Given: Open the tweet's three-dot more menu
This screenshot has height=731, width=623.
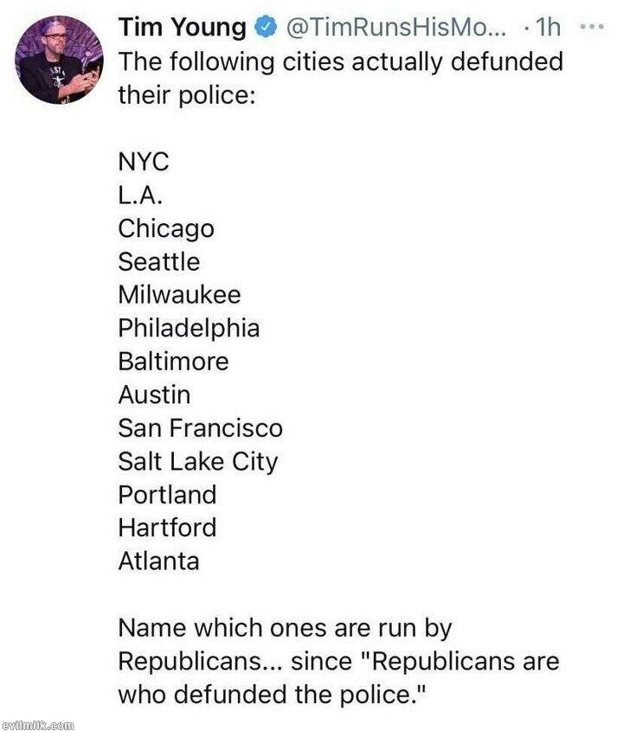Looking at the screenshot, I should coord(592,28).
